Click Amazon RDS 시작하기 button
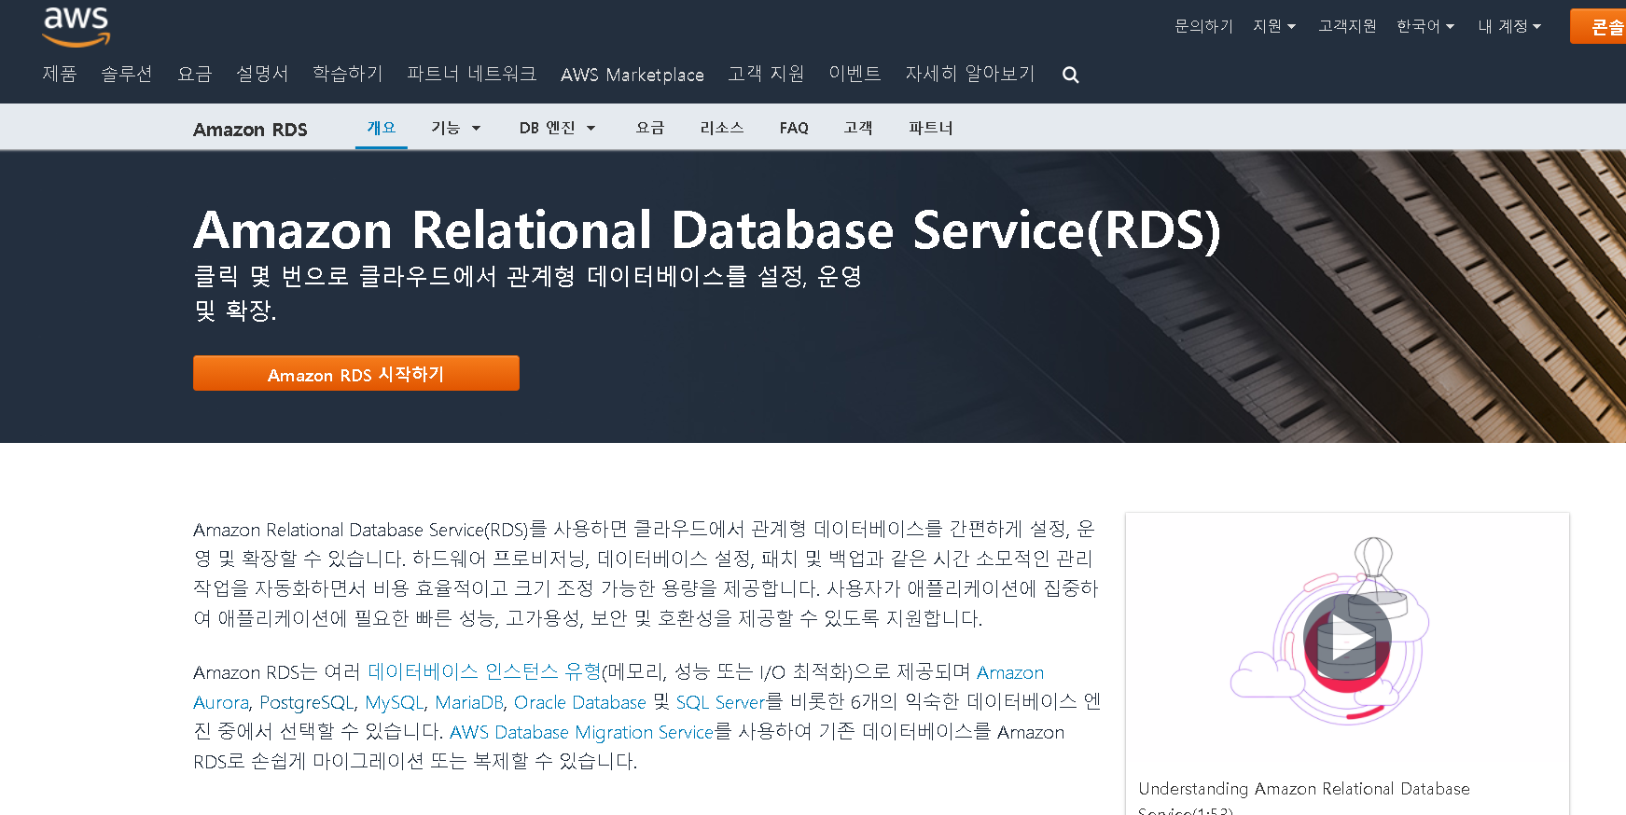 (x=356, y=373)
